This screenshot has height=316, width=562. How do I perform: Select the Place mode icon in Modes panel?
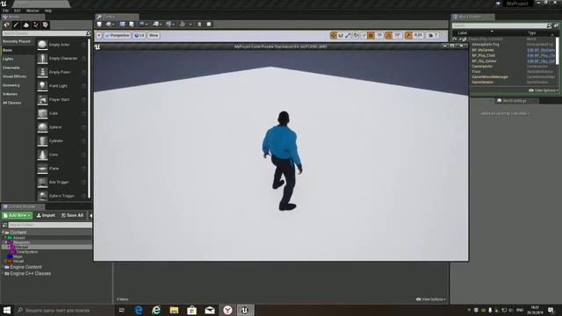click(x=6, y=25)
